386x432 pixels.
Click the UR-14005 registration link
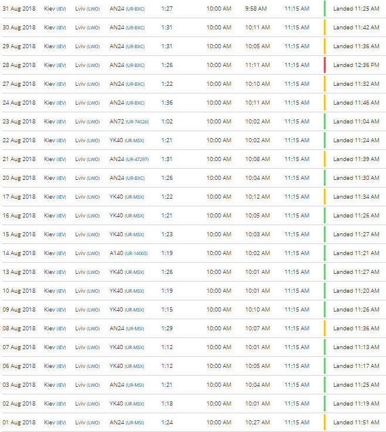coord(136,253)
